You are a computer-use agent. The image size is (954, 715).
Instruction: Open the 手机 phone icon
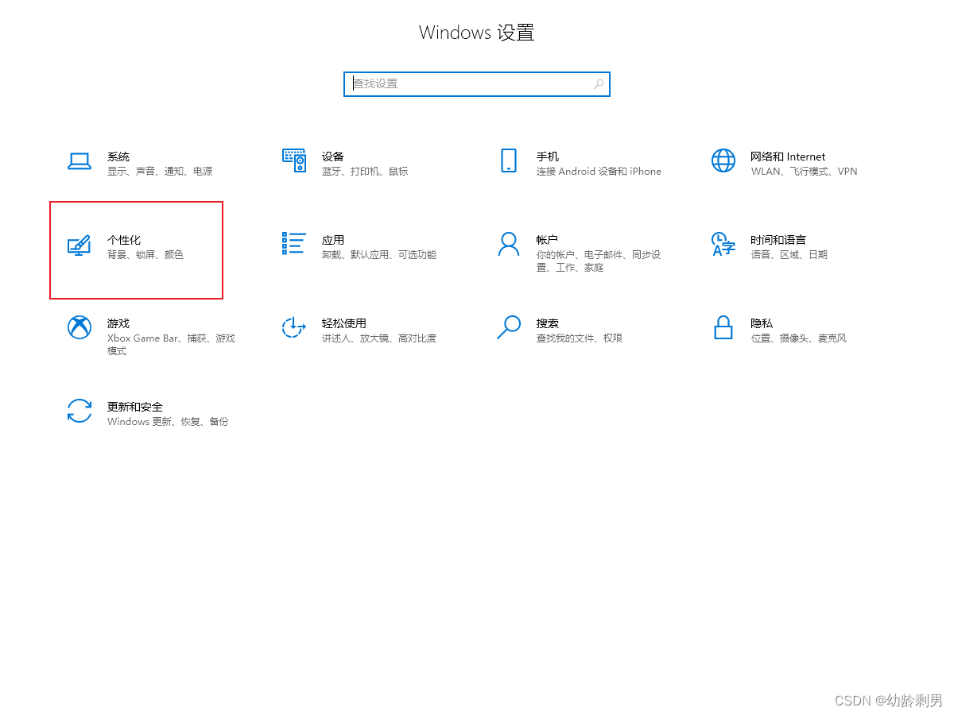point(509,160)
